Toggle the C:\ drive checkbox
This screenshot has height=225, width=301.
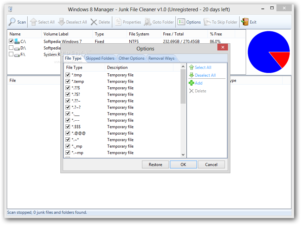click(x=11, y=41)
